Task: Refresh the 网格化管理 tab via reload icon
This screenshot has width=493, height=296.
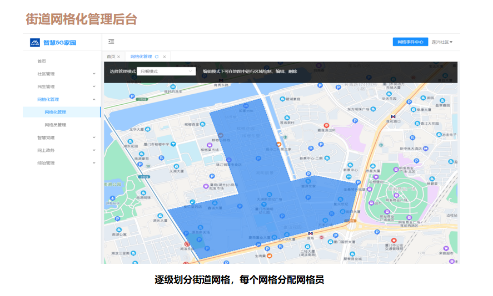Action: tap(157, 57)
